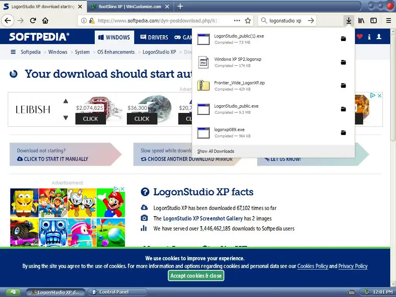The width and height of the screenshot is (396, 297).
Task: Open the games advertisement image
Action: [67, 217]
